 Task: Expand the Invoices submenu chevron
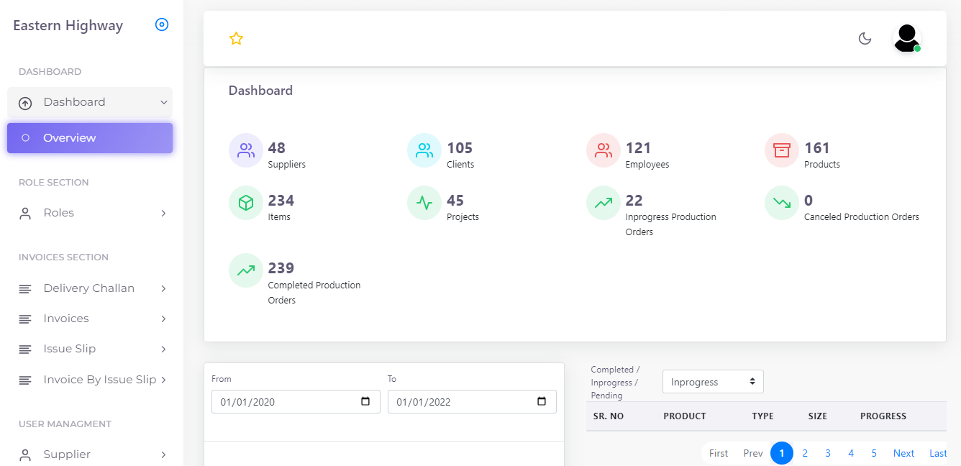pyautogui.click(x=163, y=319)
